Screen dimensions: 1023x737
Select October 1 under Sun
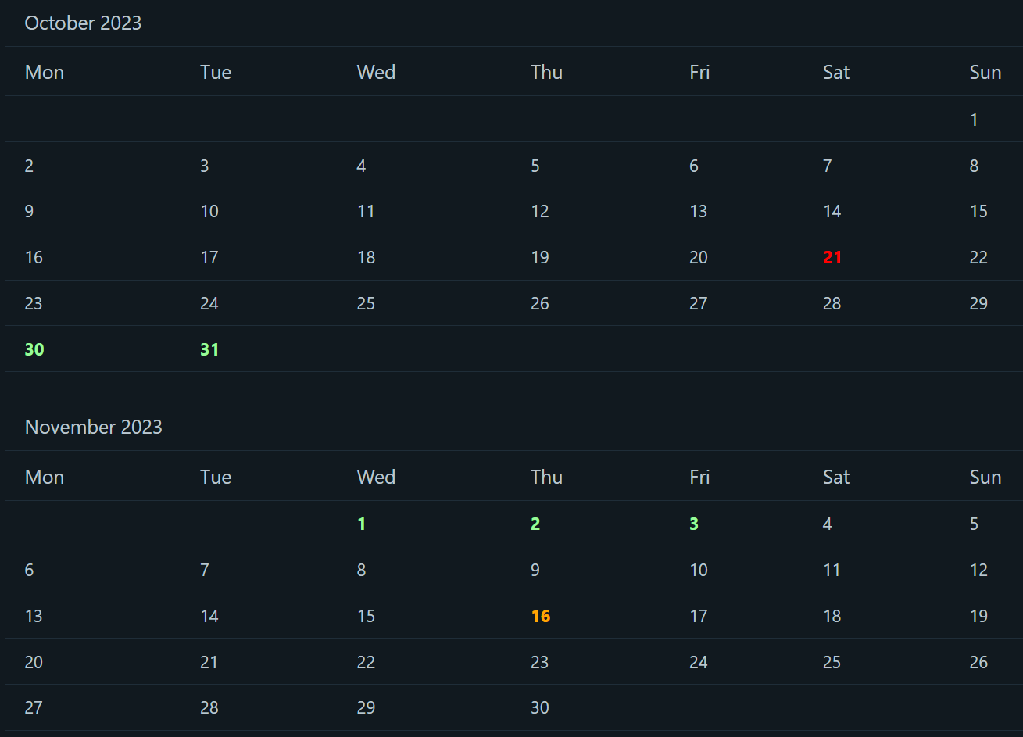(974, 120)
